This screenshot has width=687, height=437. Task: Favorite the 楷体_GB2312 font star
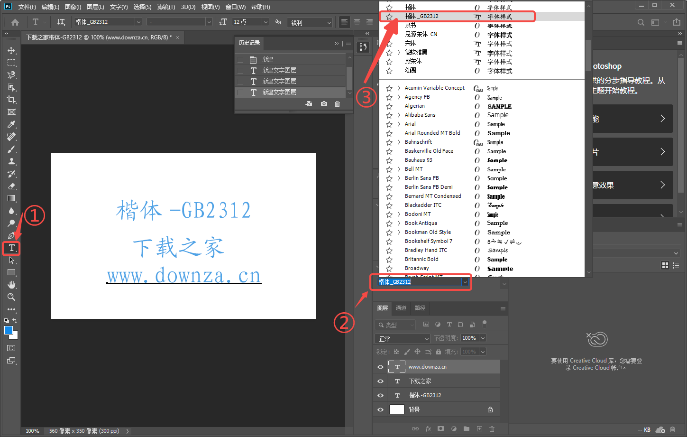[389, 17]
